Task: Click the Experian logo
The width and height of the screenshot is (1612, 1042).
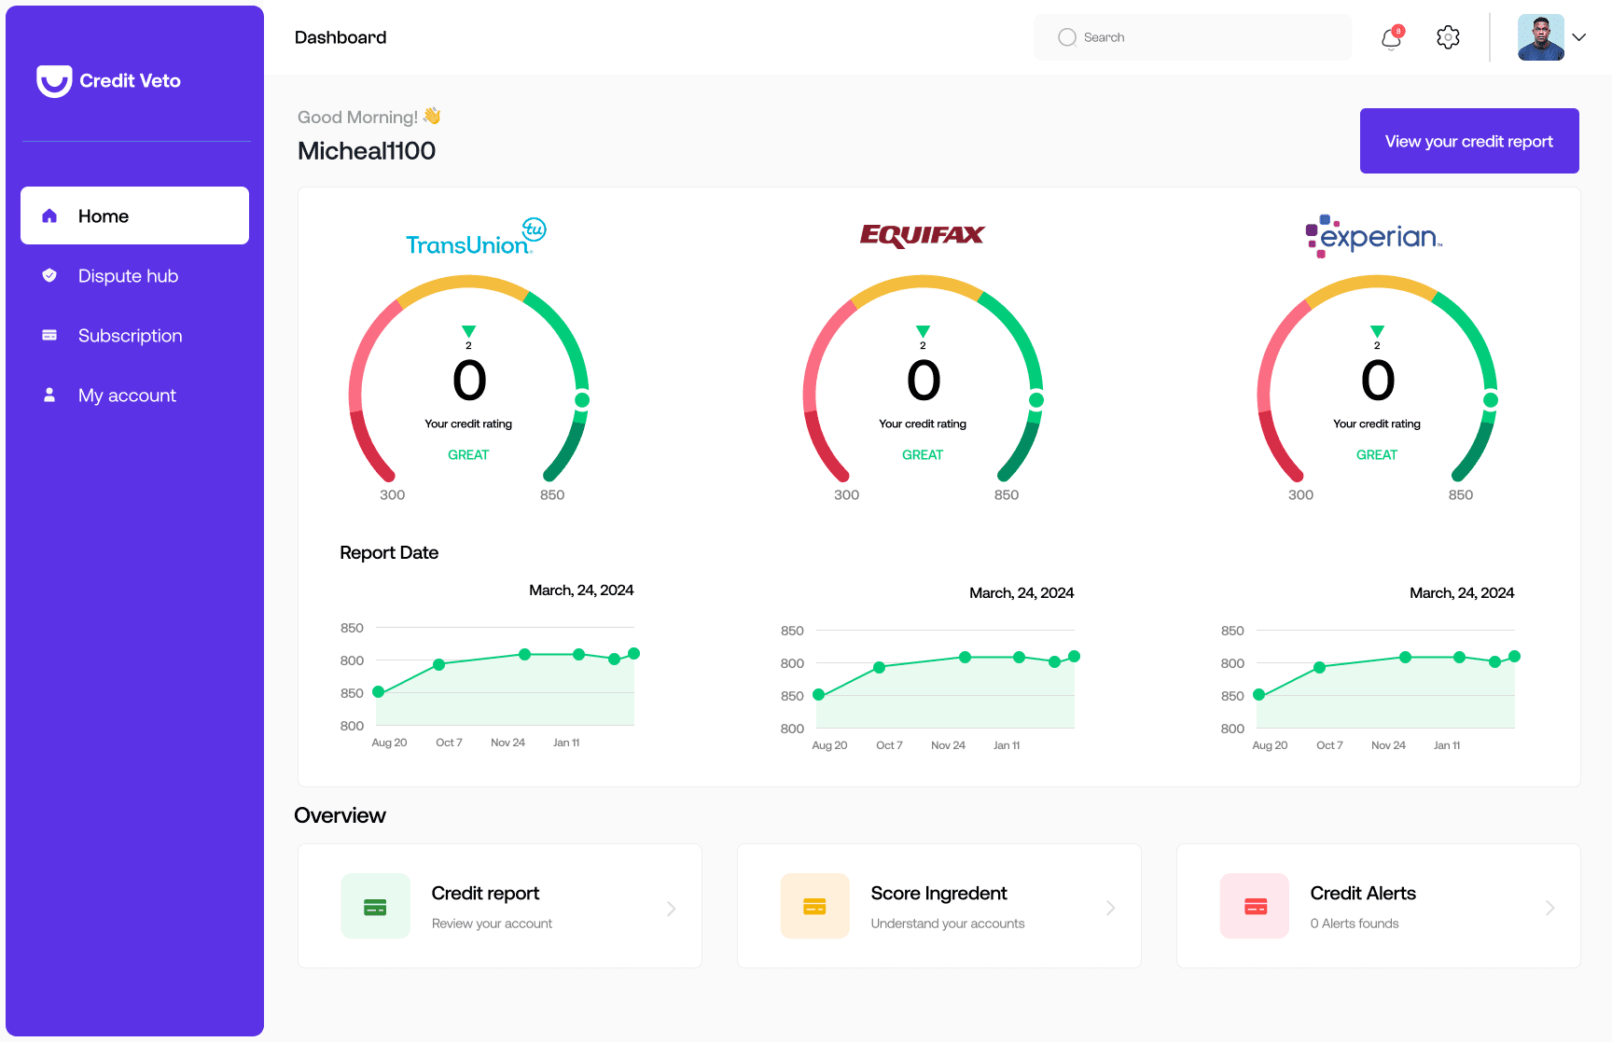Action: [x=1373, y=236]
